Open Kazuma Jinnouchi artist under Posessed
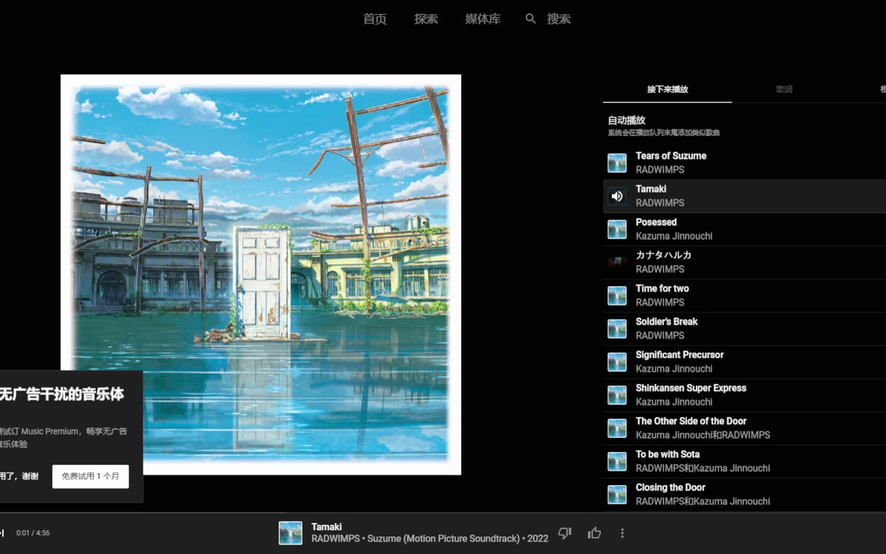 674,236
